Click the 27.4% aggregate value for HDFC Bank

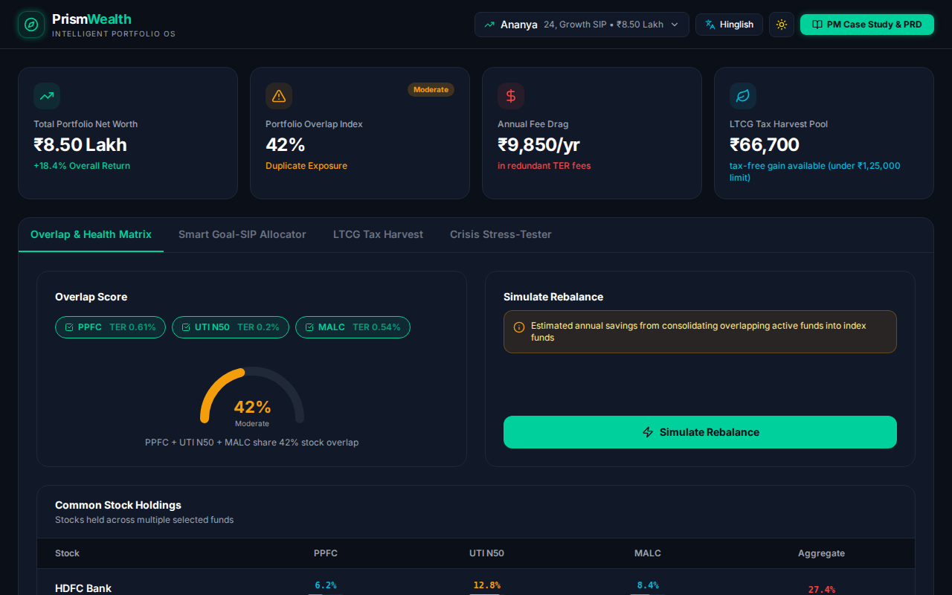click(822, 590)
